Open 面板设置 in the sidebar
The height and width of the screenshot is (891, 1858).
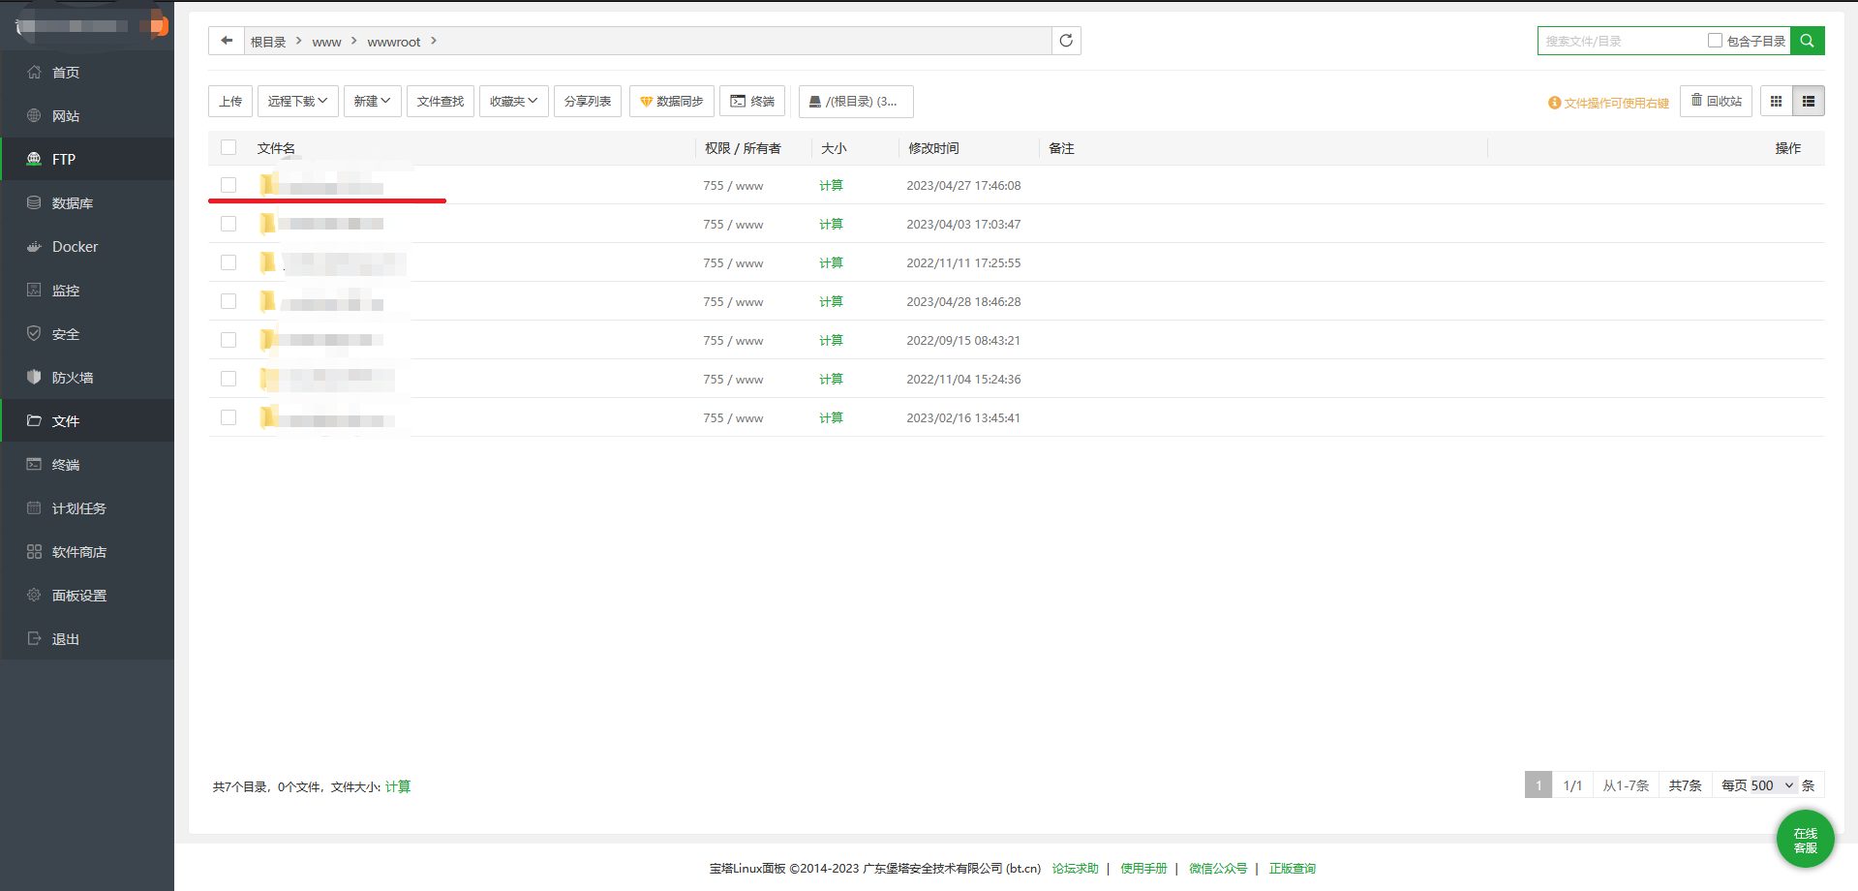coord(87,596)
